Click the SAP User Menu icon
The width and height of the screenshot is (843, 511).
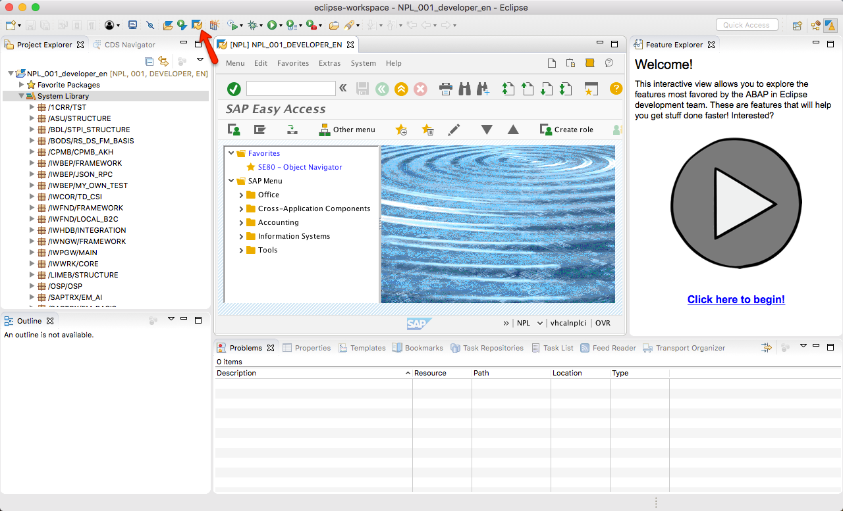[x=234, y=130]
